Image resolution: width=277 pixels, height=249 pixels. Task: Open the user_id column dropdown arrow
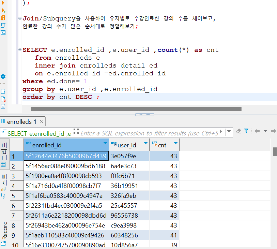146,143
